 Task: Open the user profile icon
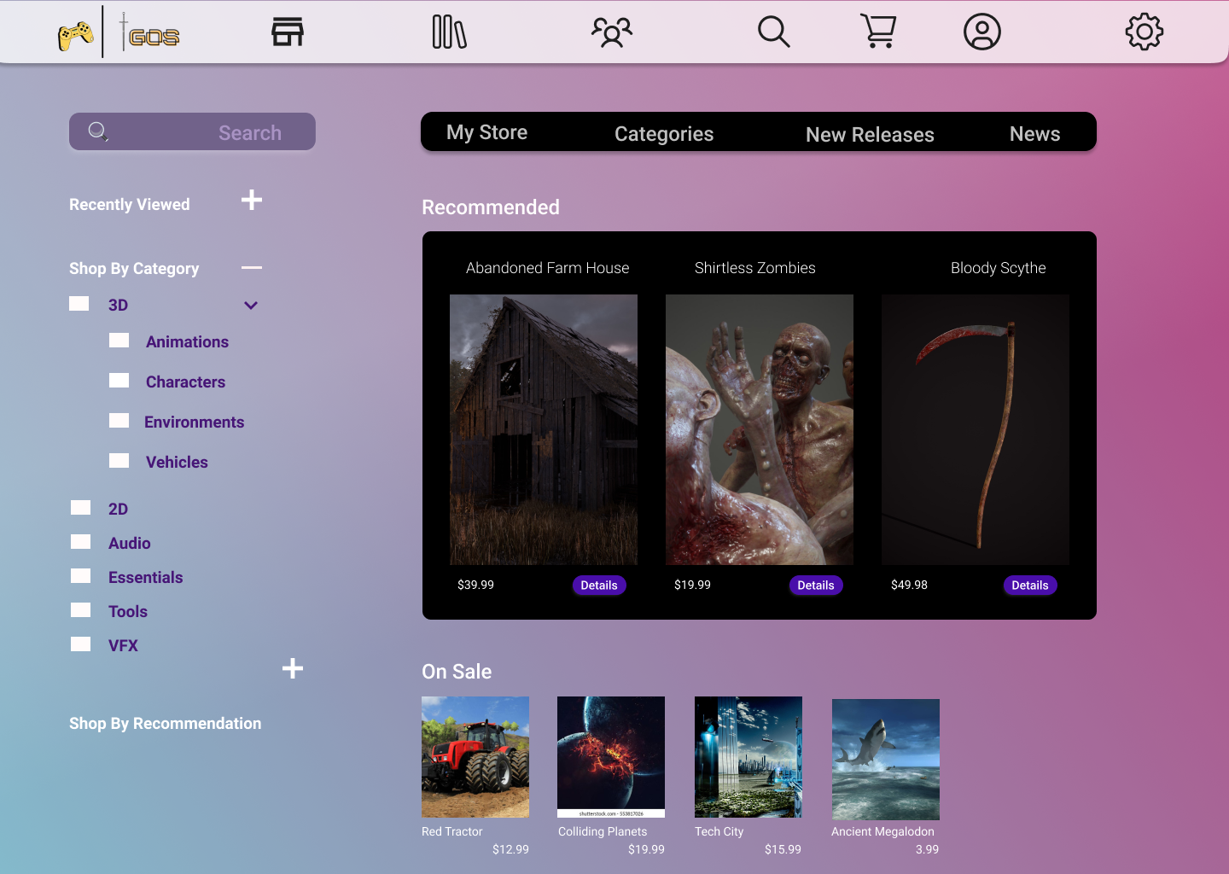(x=982, y=32)
